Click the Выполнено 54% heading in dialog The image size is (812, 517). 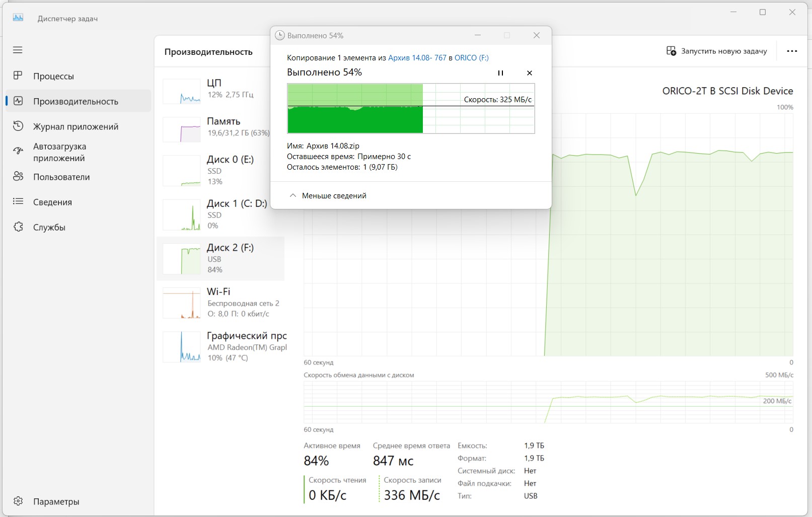[x=324, y=72]
